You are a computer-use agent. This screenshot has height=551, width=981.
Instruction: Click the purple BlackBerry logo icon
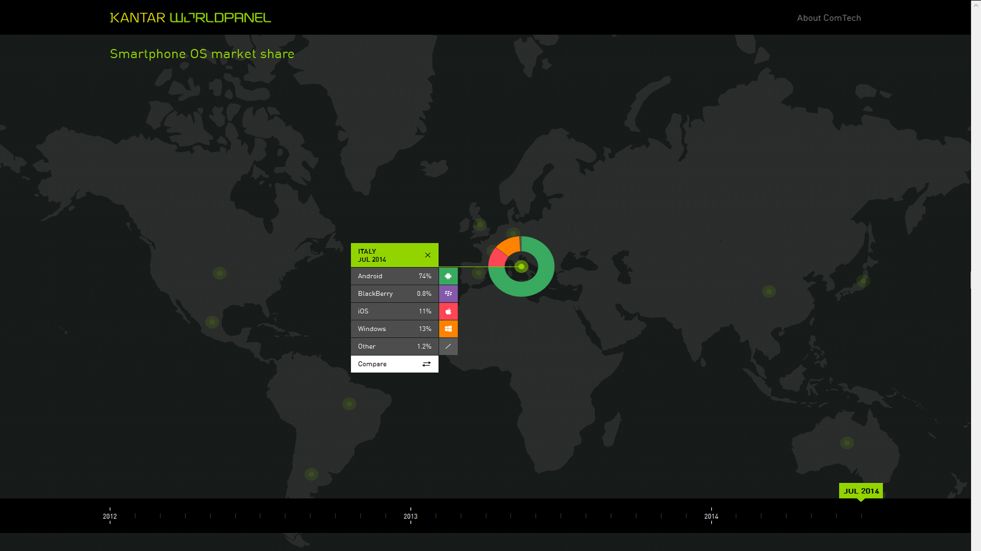(x=448, y=294)
